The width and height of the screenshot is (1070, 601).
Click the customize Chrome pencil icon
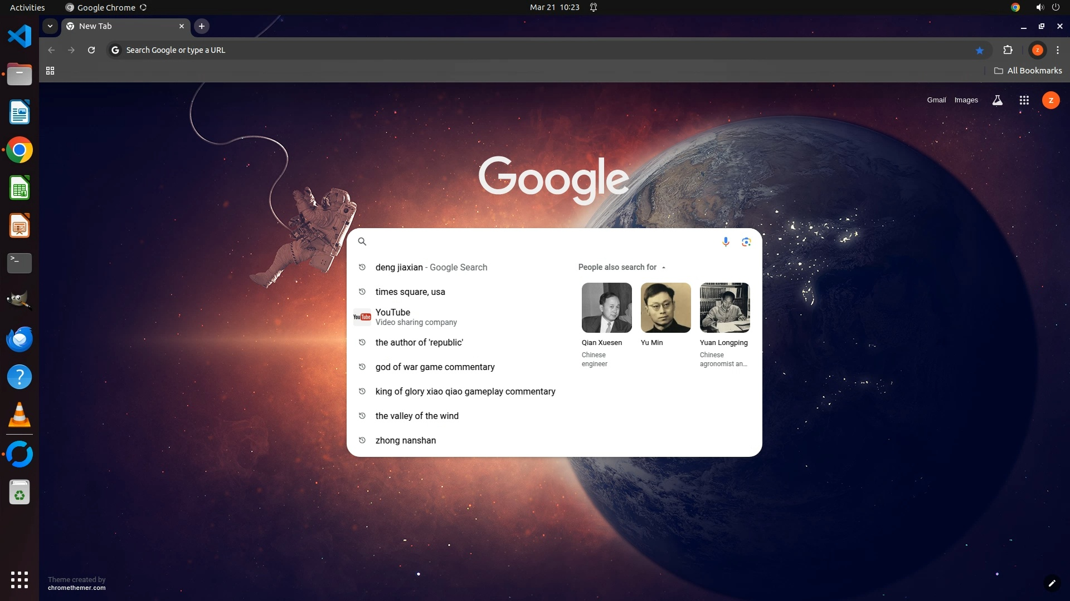(1052, 583)
